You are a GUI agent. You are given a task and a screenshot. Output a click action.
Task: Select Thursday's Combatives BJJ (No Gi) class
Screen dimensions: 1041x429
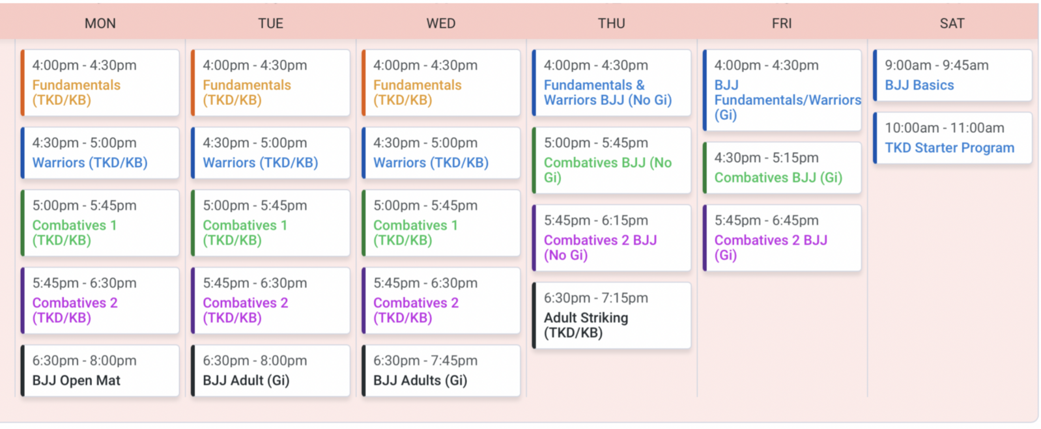click(x=612, y=160)
